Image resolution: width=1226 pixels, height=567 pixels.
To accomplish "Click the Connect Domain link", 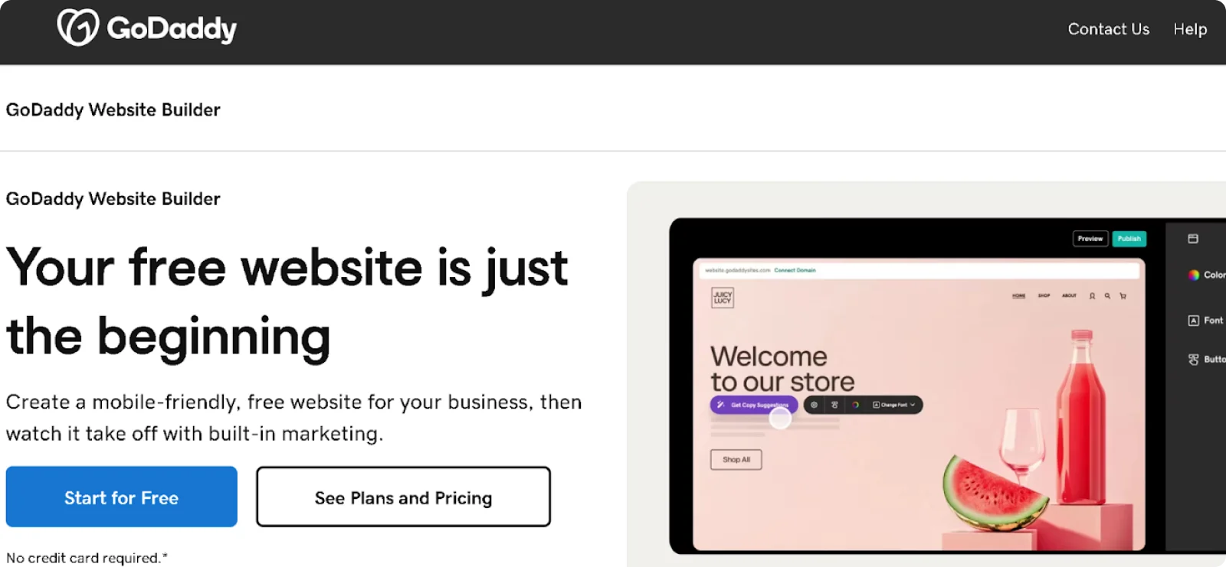I will click(795, 270).
